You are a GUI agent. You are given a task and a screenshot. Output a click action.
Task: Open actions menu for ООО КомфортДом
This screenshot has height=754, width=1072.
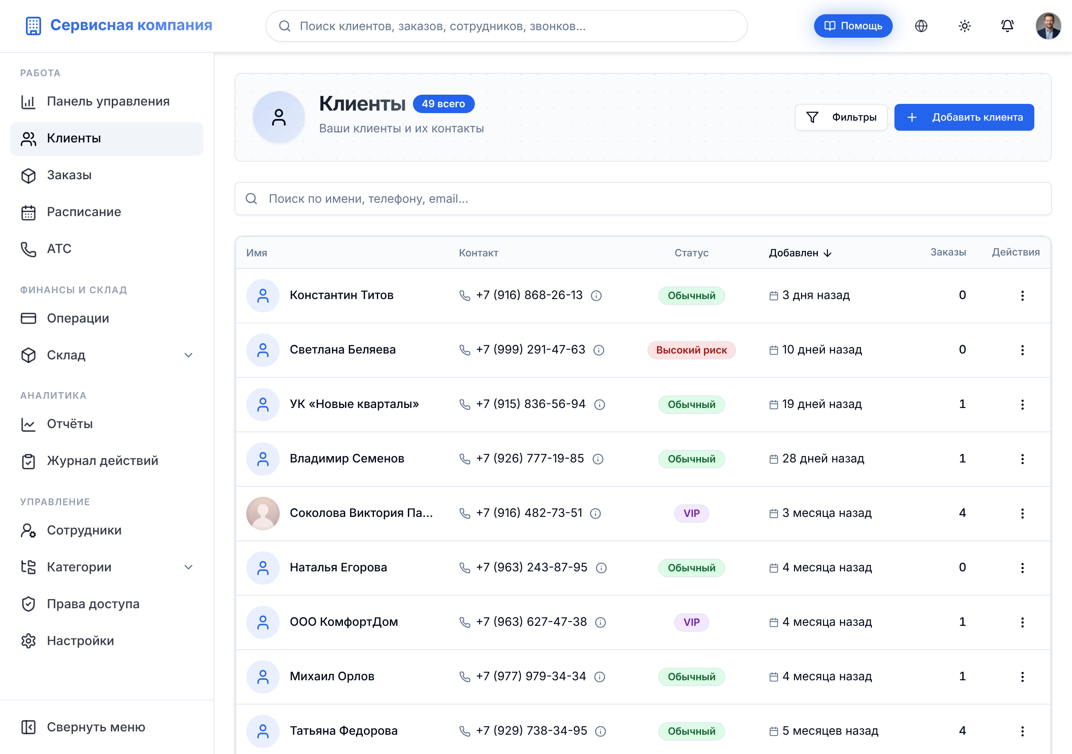[x=1022, y=623]
